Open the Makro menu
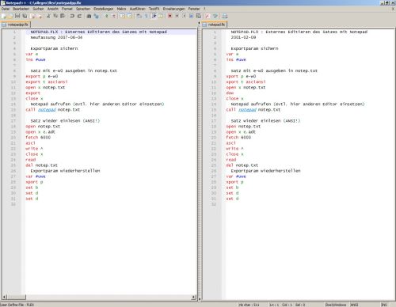Screen dimensions: 396x307 121,9
